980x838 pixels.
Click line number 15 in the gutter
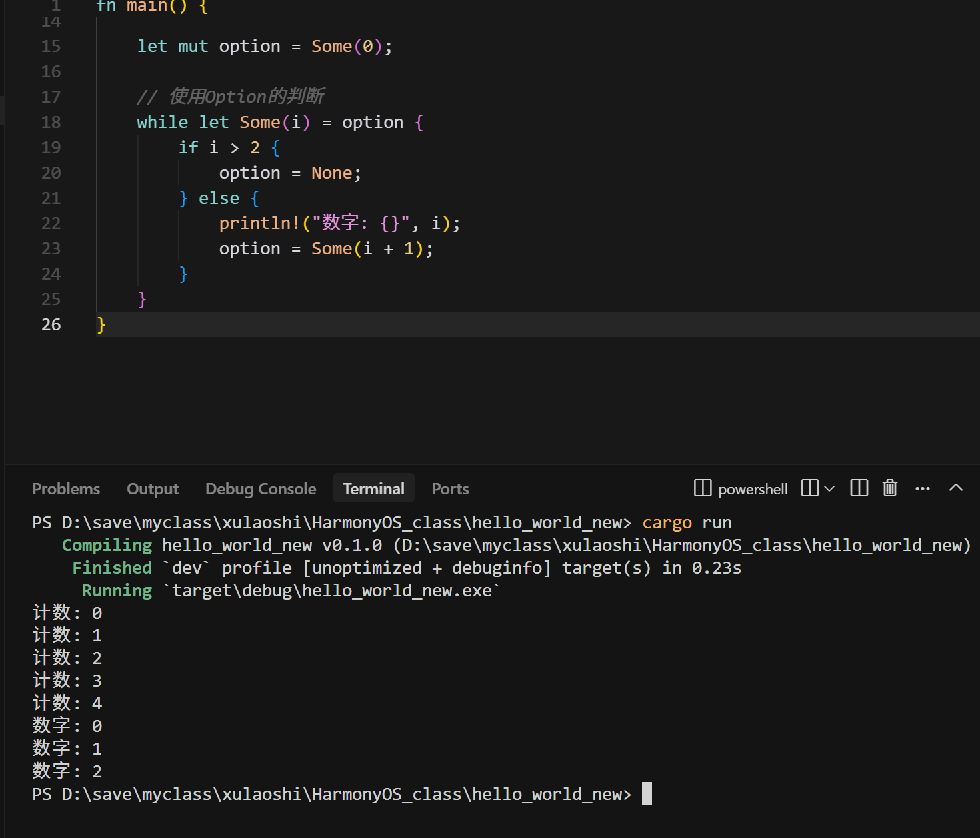[x=51, y=46]
